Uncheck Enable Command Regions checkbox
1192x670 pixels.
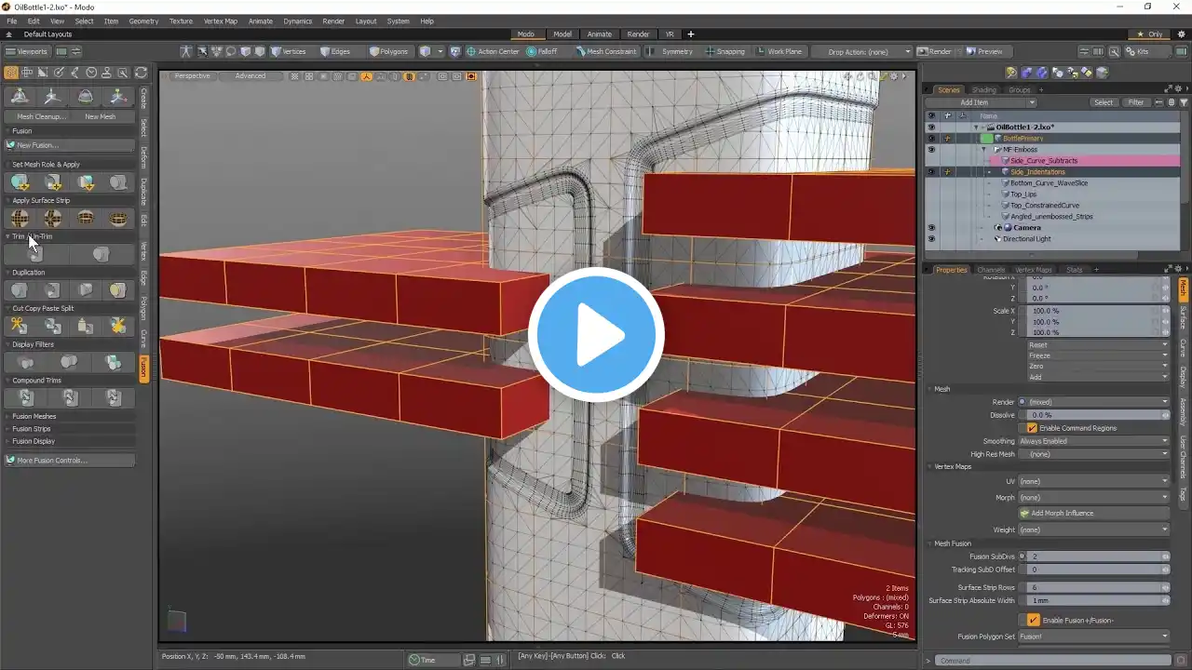(x=1032, y=428)
